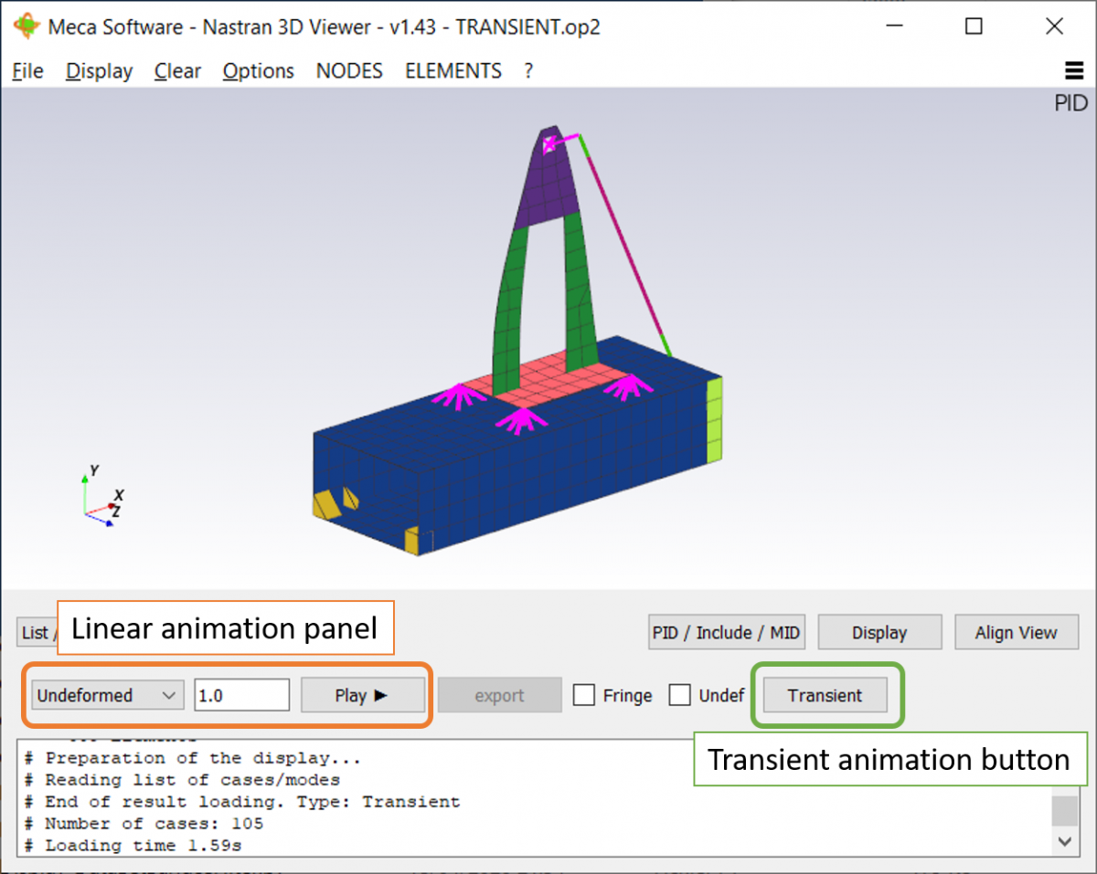Open the Options menu
Image resolution: width=1097 pixels, height=874 pixels.
tap(258, 70)
